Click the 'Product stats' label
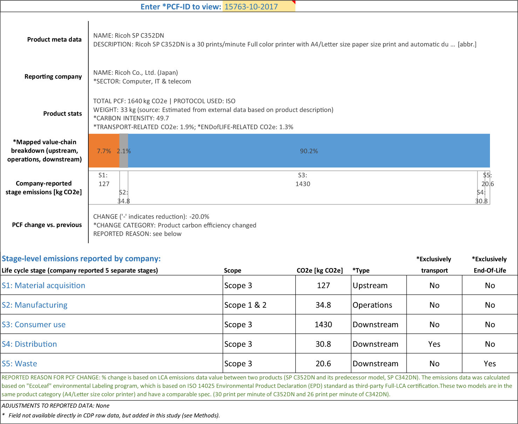The image size is (518, 424). click(x=62, y=114)
